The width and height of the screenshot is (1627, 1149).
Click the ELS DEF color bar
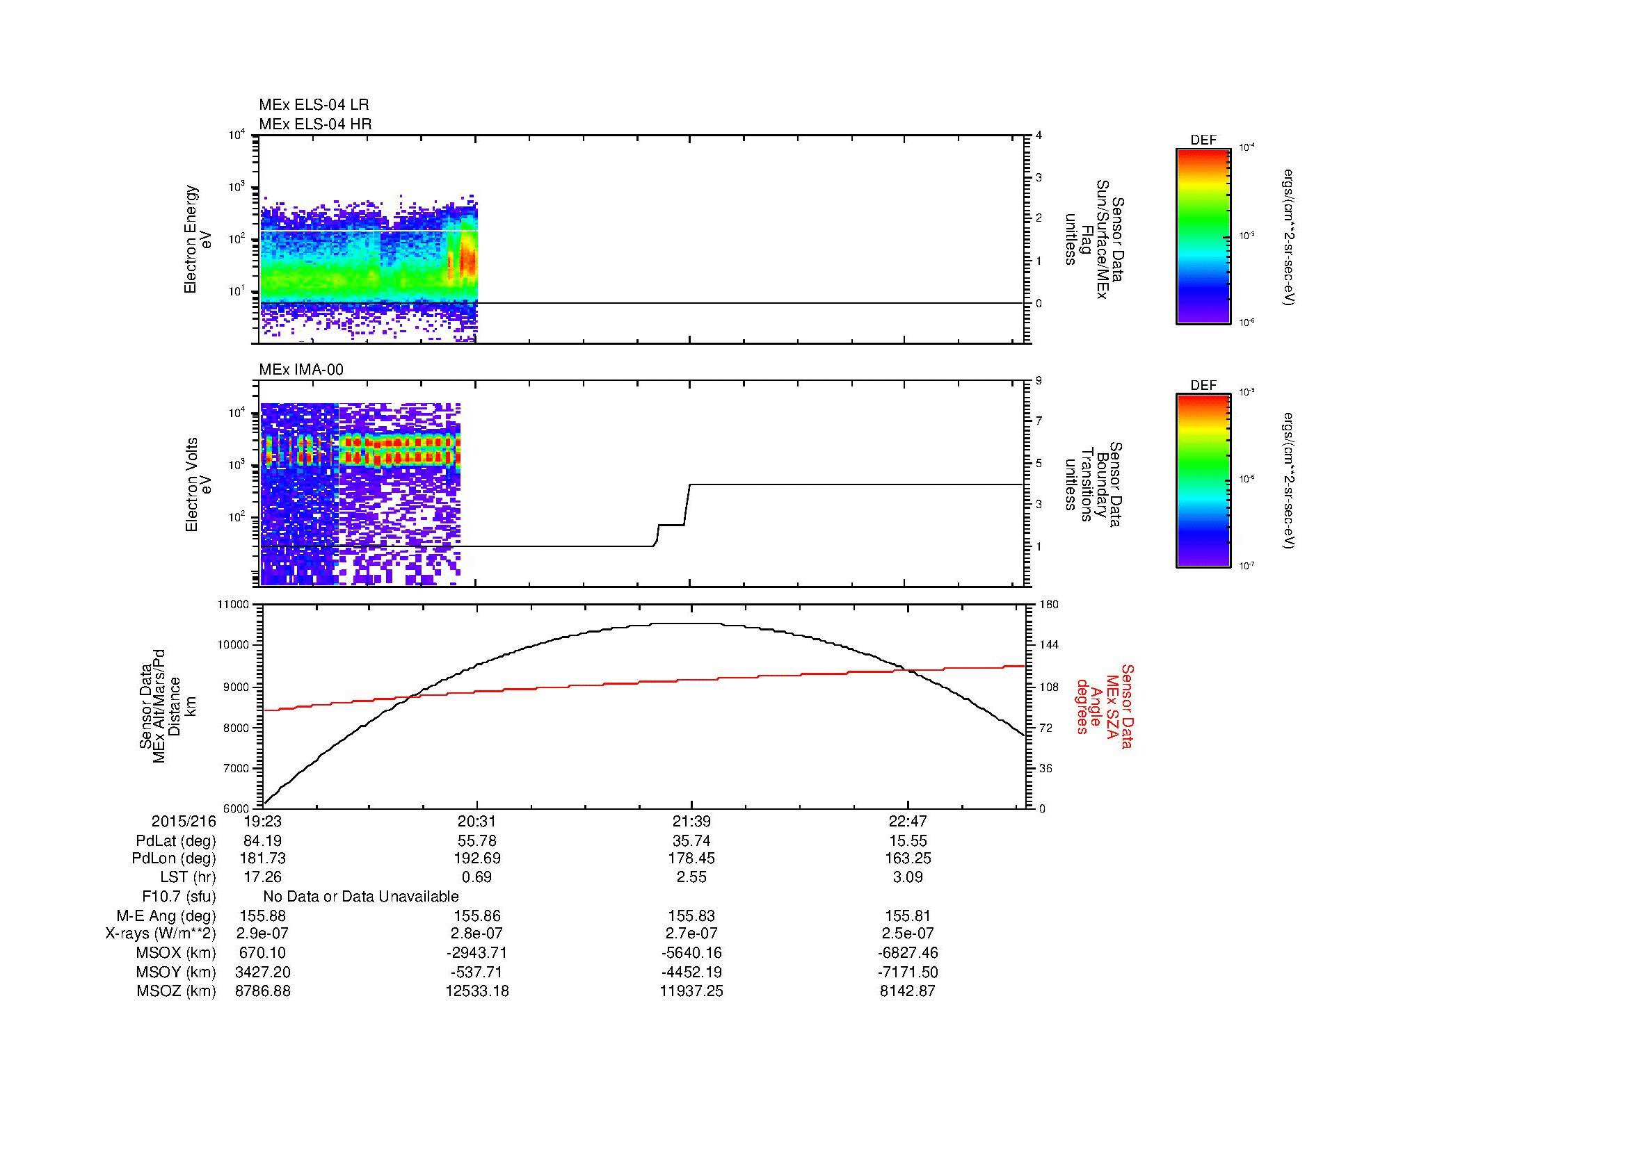click(1203, 236)
